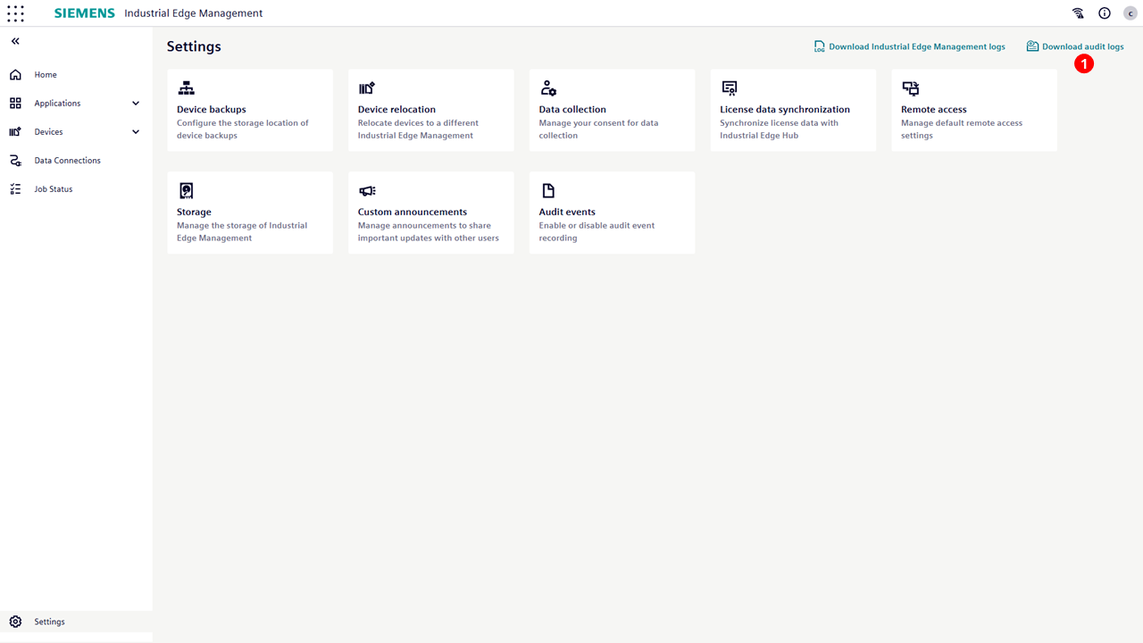Open License data synchronization card title
Screen dimensions: 1143x643
pos(785,110)
